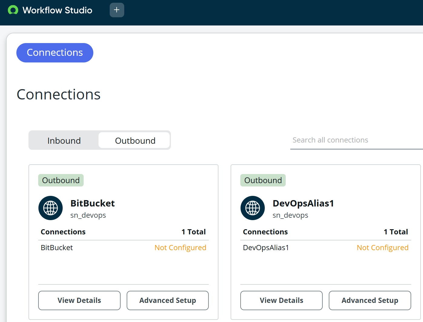Image resolution: width=423 pixels, height=322 pixels.
Task: Click the Workflow Studio logo icon
Action: point(13,10)
